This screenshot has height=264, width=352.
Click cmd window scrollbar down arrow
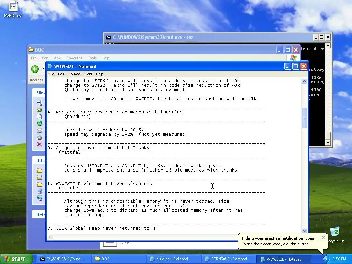pyautogui.click(x=328, y=143)
